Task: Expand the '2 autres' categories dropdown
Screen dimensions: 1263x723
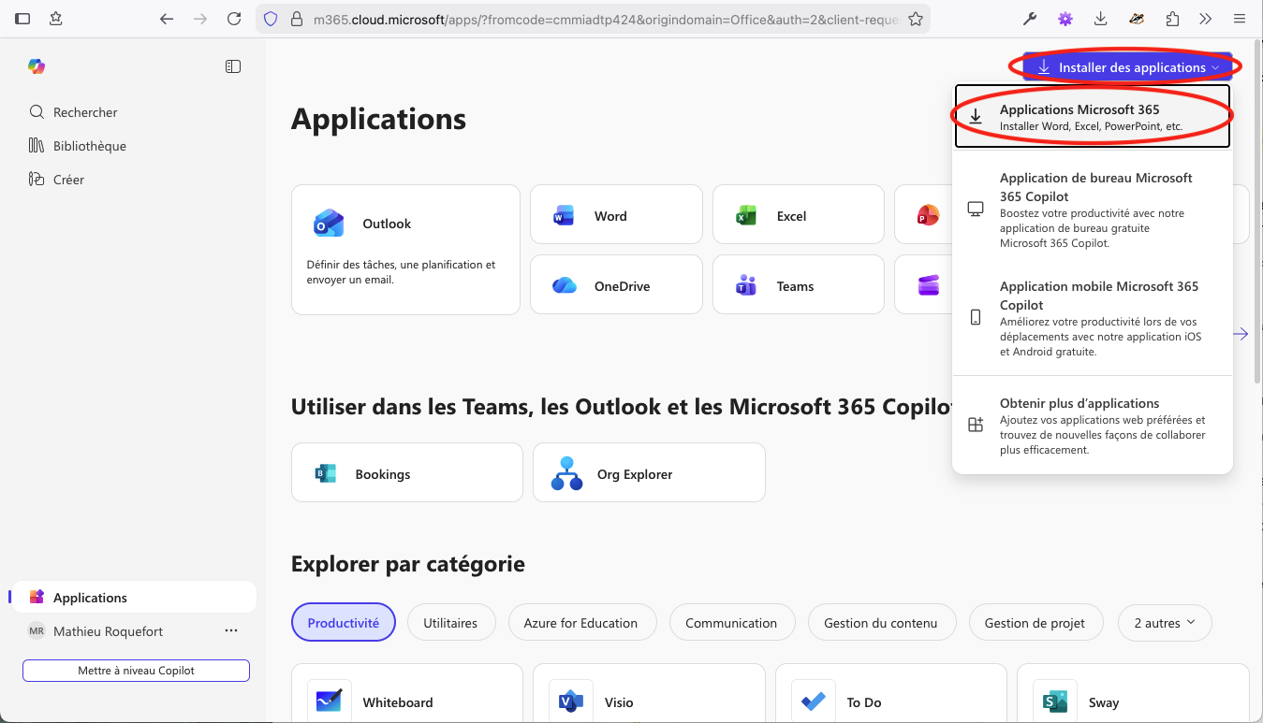Action: pyautogui.click(x=1165, y=623)
